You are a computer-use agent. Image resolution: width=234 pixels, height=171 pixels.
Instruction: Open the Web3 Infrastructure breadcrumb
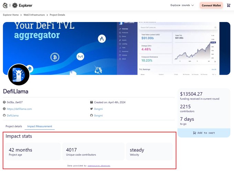[34, 15]
